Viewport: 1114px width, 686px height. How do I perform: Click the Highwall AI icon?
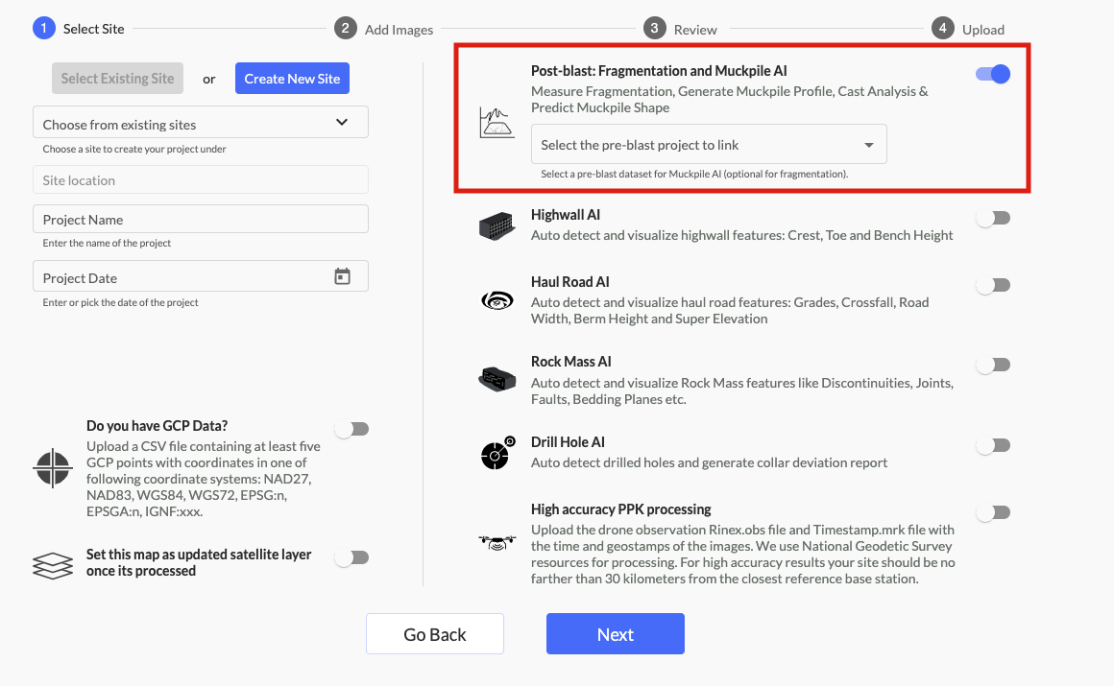(x=496, y=226)
